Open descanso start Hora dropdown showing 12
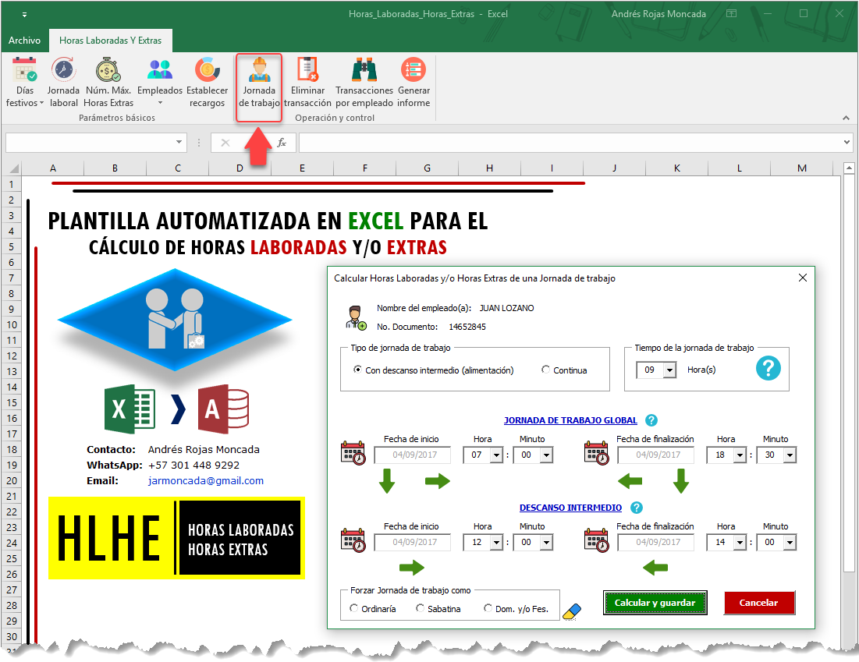The height and width of the screenshot is (662, 859). coord(496,543)
